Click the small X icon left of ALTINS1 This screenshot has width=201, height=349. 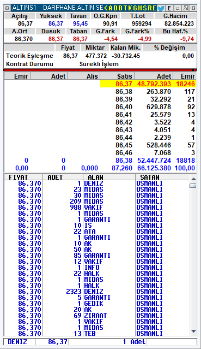(7, 8)
